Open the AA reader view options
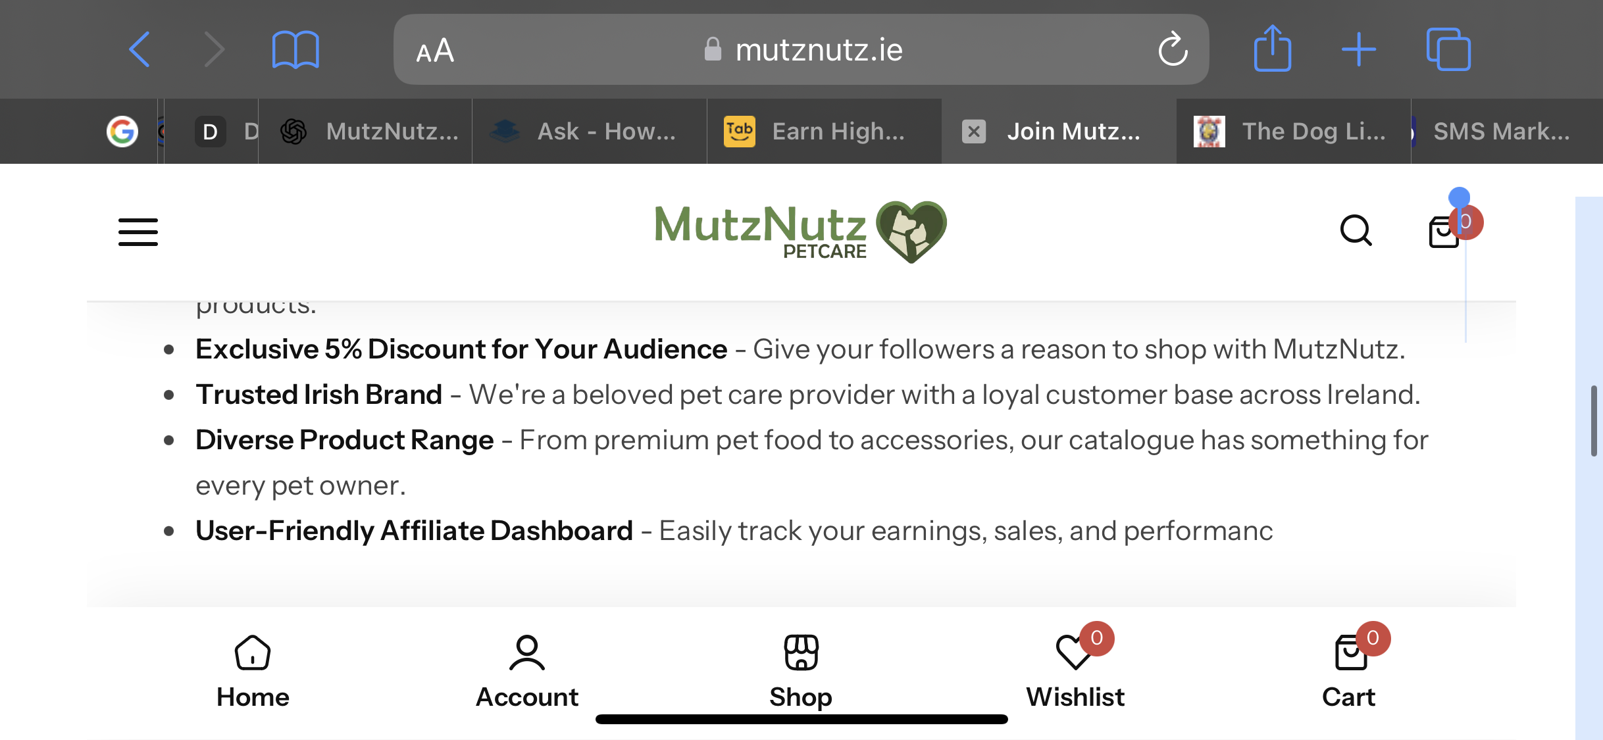 [x=435, y=51]
